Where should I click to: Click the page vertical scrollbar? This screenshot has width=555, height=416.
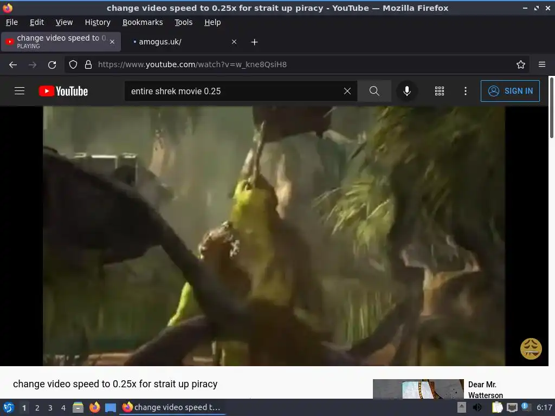click(x=551, y=108)
